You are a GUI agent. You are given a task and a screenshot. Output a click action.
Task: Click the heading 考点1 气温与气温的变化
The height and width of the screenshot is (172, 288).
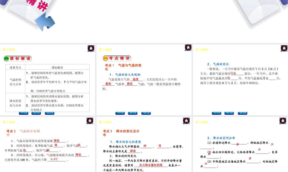point(123,67)
